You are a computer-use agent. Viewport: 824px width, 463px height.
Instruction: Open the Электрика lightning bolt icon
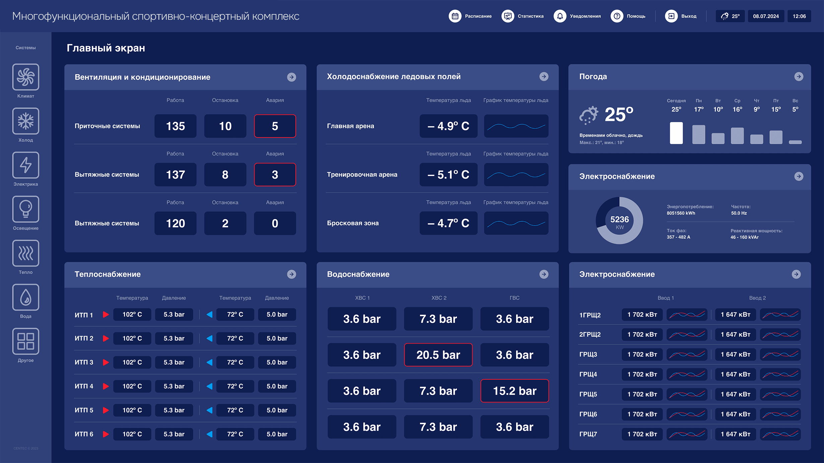(26, 165)
